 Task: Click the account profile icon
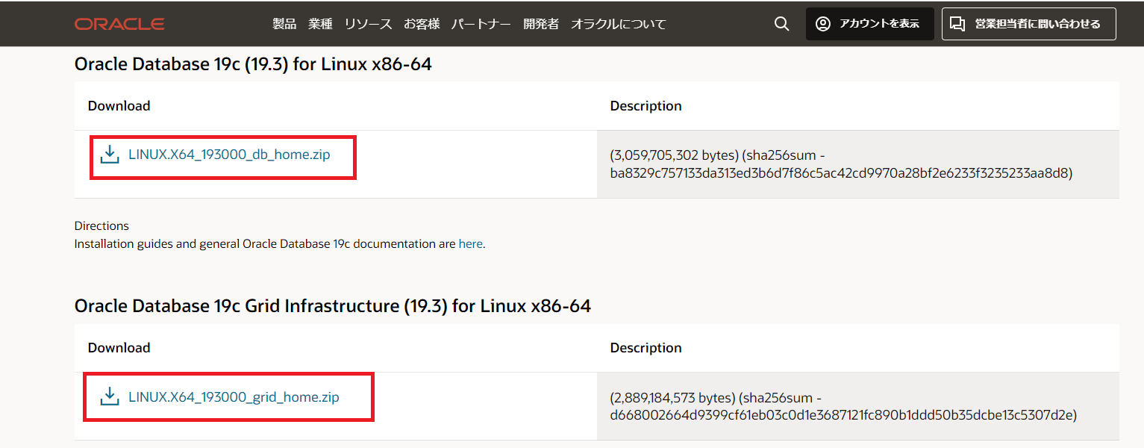pyautogui.click(x=823, y=24)
